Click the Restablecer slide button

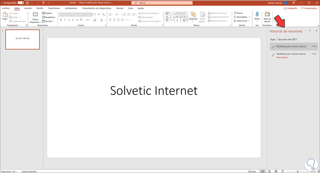click(x=49, y=17)
